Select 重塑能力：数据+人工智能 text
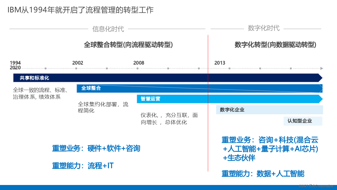 (x=263, y=174)
